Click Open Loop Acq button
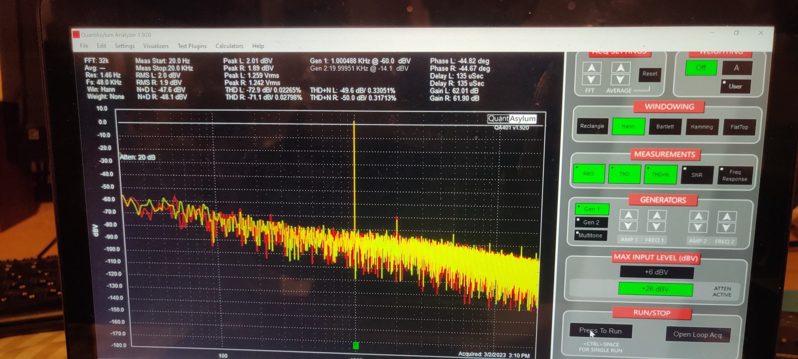Viewport: 798px width, 359px height. click(697, 334)
